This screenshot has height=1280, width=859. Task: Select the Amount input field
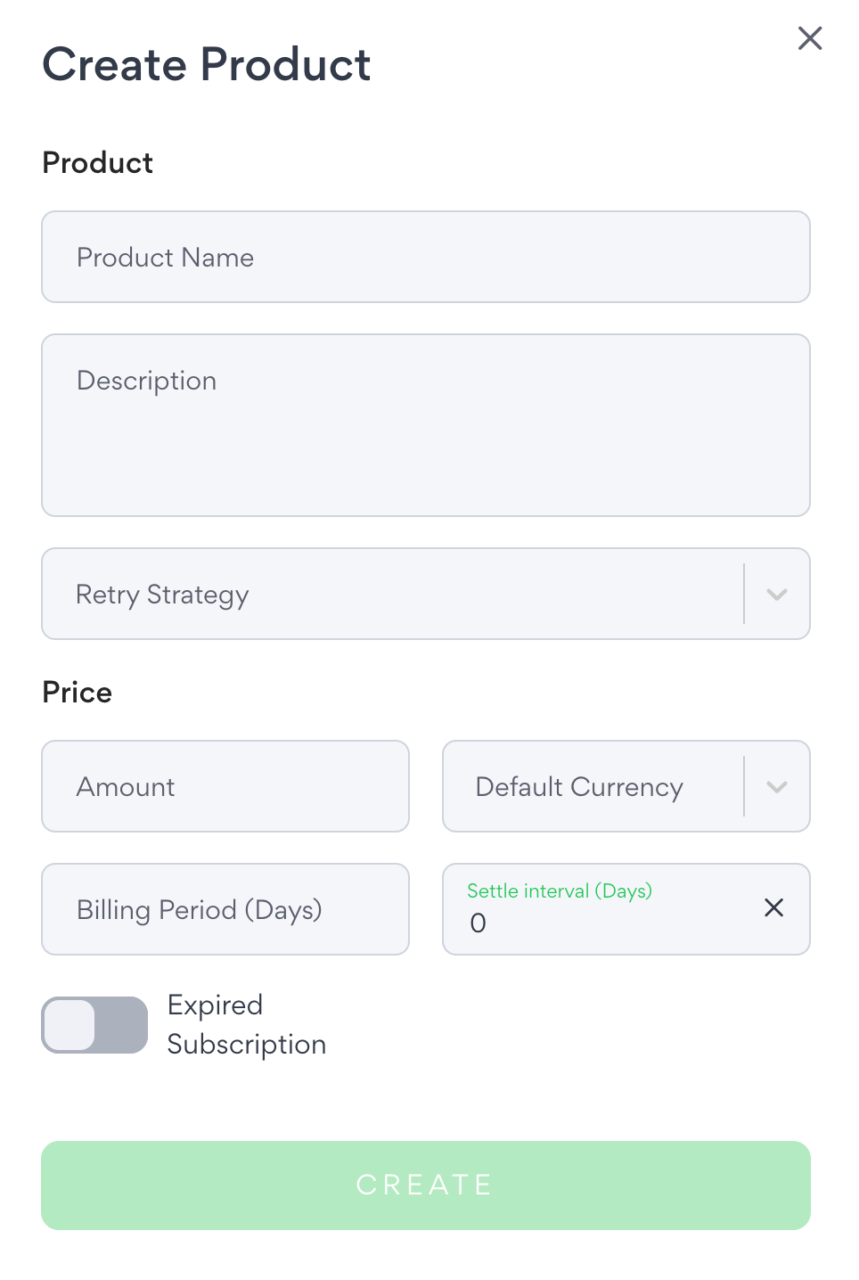[x=225, y=786]
